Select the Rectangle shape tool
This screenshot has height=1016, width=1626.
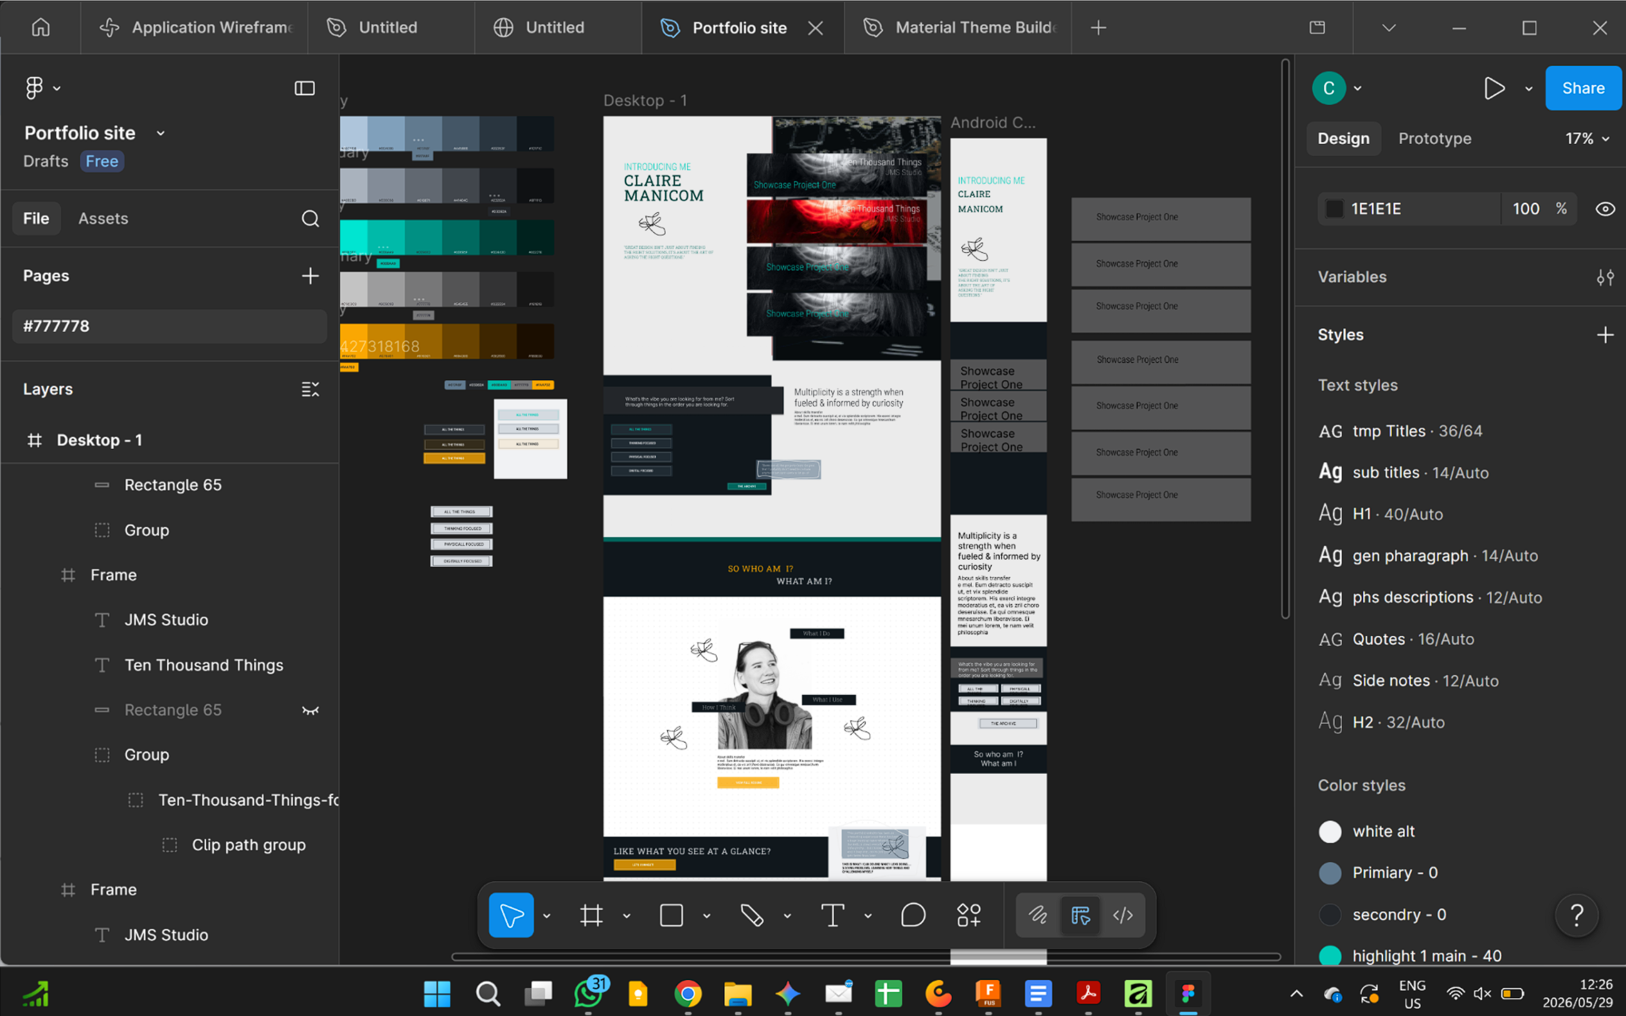click(x=671, y=915)
